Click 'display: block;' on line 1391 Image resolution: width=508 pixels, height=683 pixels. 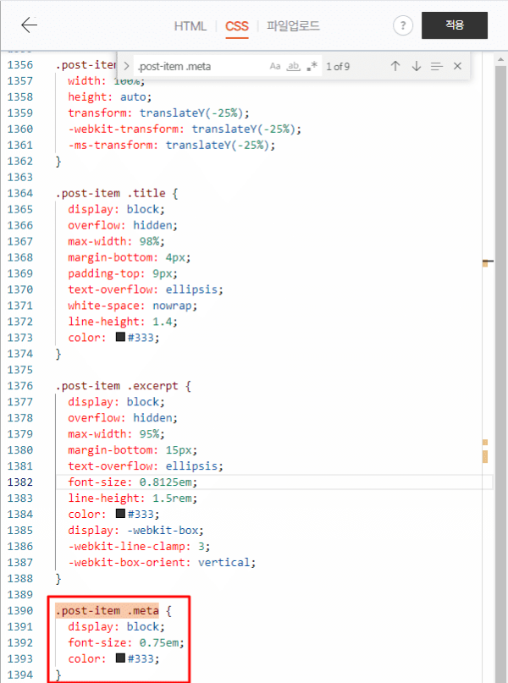(116, 626)
